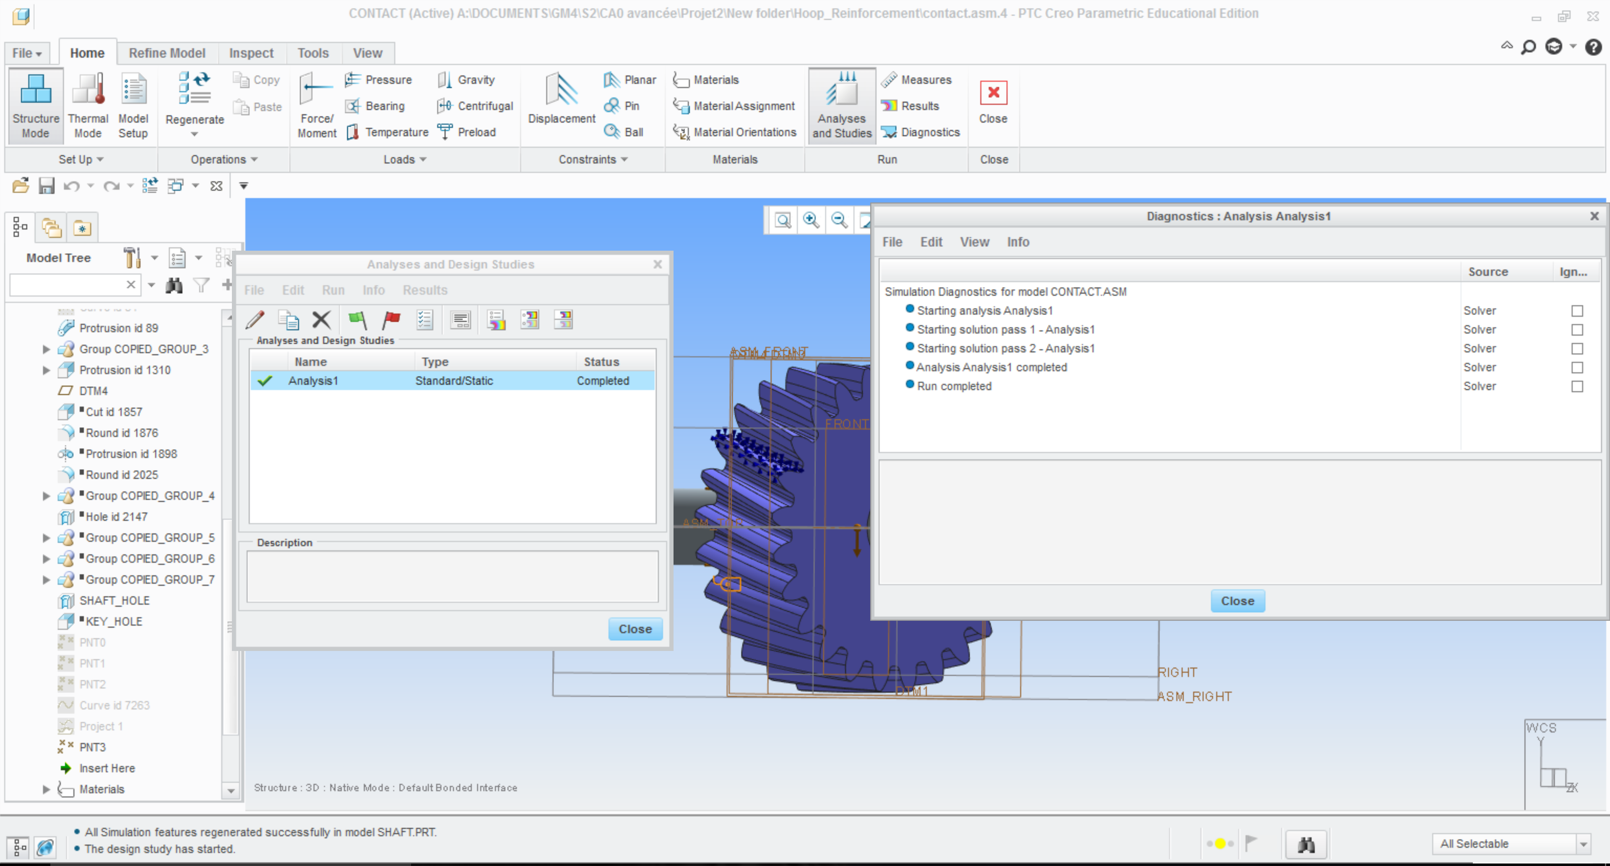
Task: Open Info menu in Diagnostics window
Action: coord(1017,242)
